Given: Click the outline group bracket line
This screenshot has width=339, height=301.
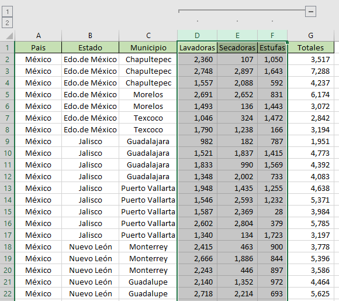Looking at the screenshot, I should 241,10.
